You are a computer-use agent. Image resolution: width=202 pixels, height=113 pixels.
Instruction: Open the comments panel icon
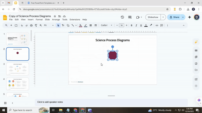[130, 17]
